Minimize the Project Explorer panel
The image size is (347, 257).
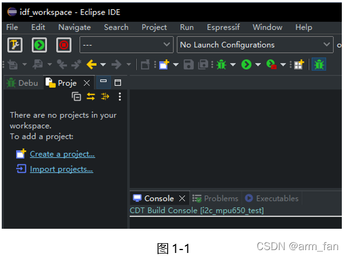click(103, 81)
